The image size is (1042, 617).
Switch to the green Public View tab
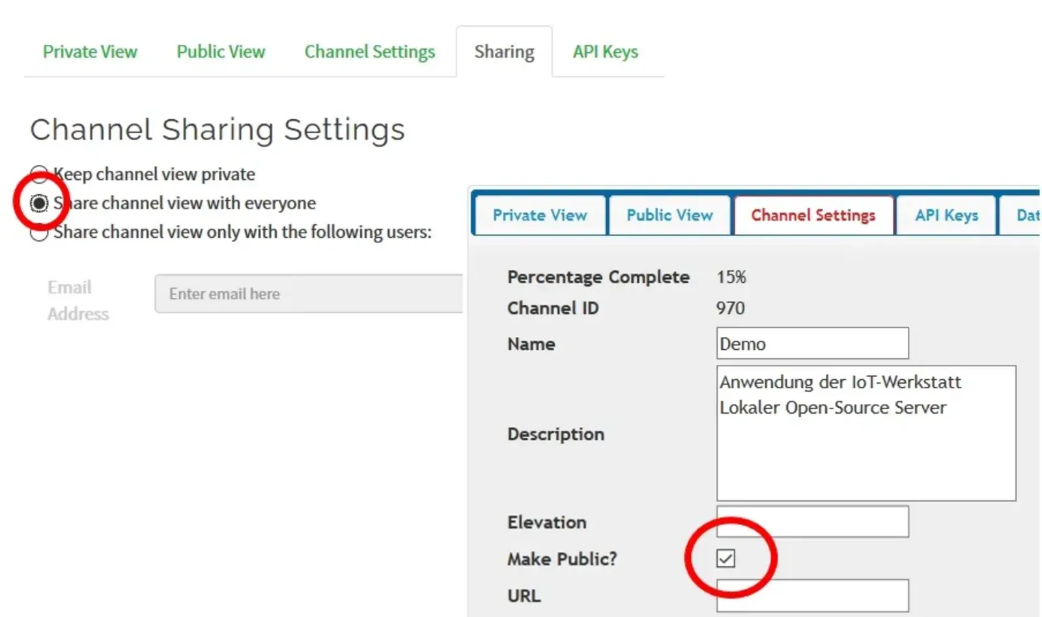coord(221,51)
